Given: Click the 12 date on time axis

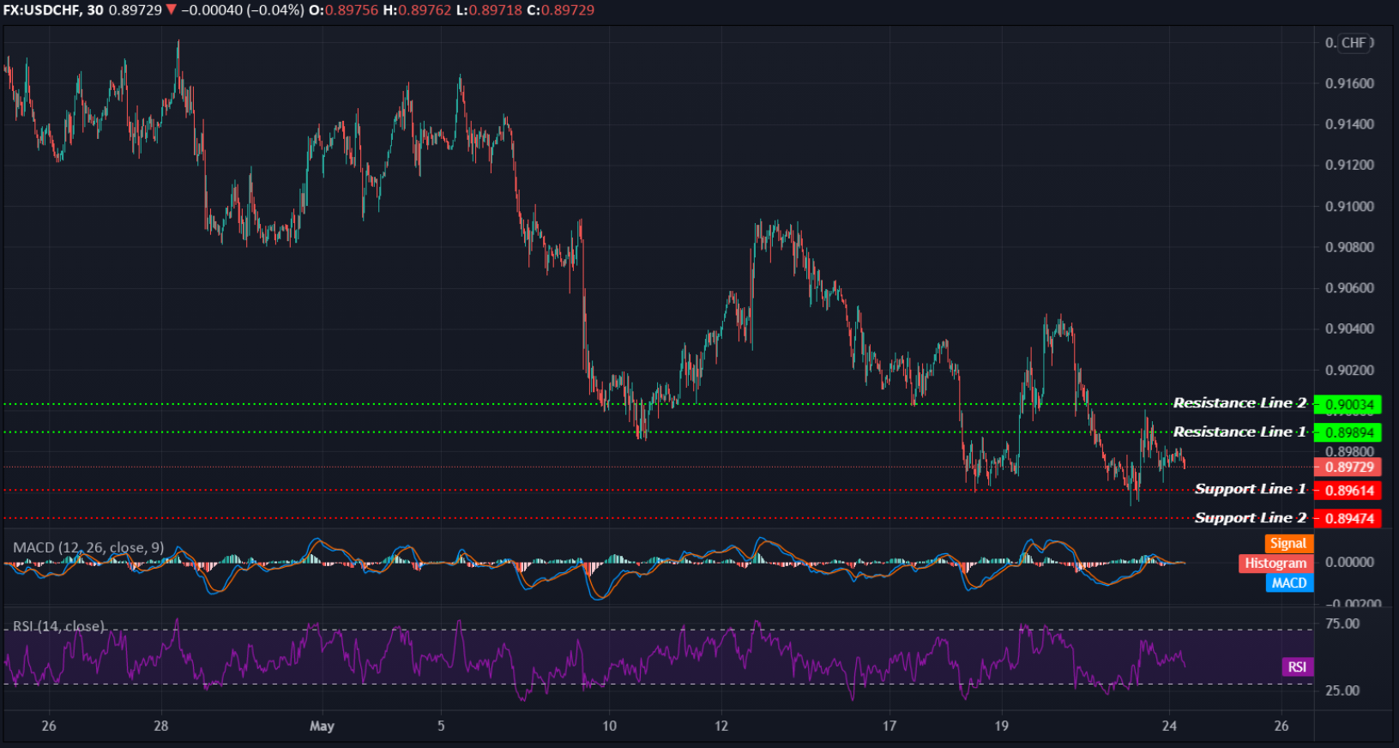Looking at the screenshot, I should [x=721, y=726].
